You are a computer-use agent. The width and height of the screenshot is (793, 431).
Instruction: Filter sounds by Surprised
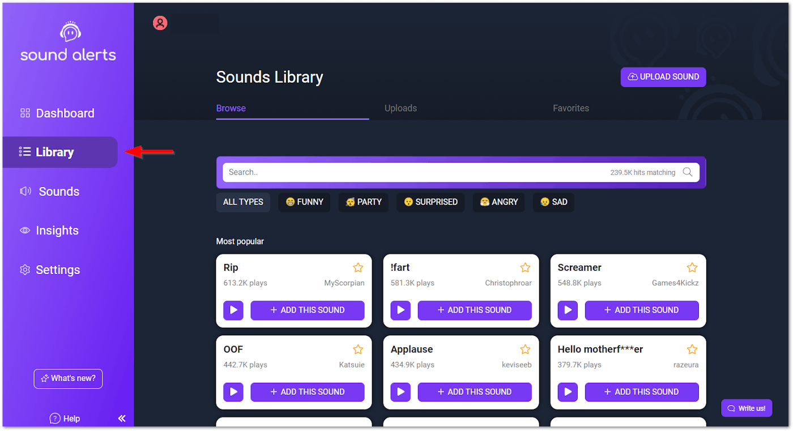(430, 202)
